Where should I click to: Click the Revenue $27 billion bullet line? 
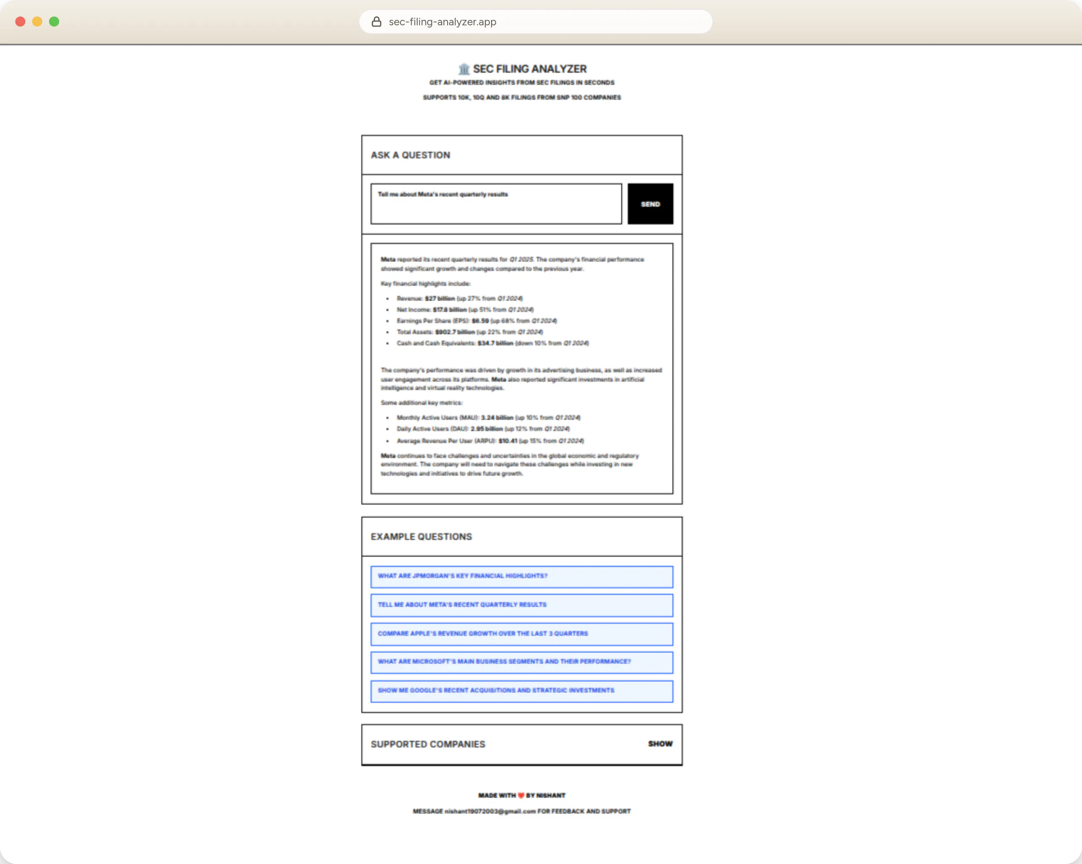pyautogui.click(x=459, y=299)
